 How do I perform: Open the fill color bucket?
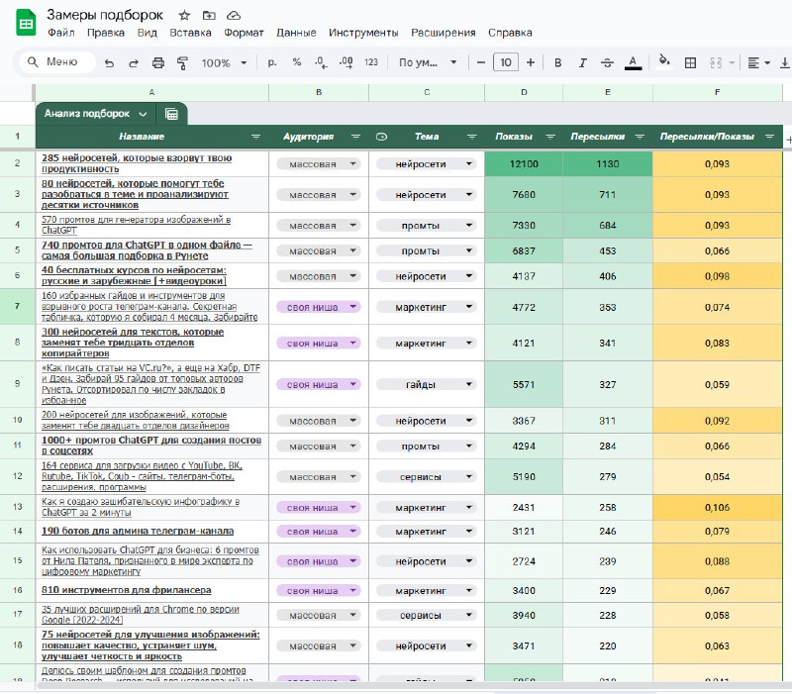point(664,61)
